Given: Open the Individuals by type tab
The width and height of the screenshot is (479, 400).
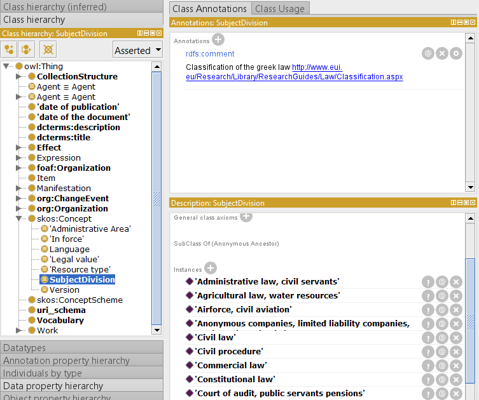Looking at the screenshot, I should (81, 373).
